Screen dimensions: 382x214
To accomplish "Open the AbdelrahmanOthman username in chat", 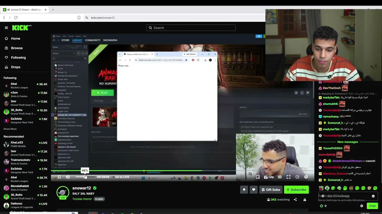I will click(x=347, y=161).
